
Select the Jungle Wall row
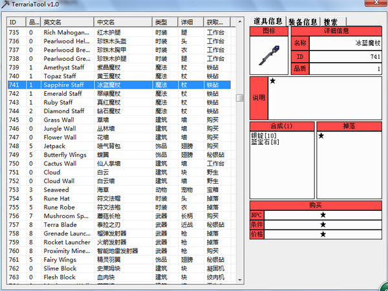coord(119,129)
